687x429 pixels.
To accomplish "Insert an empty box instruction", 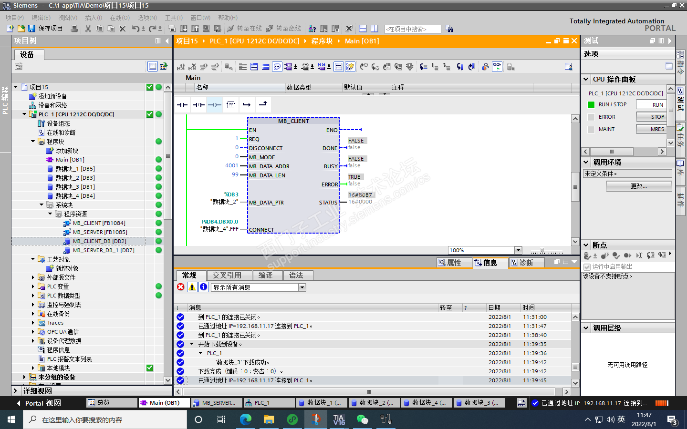I will (x=231, y=105).
